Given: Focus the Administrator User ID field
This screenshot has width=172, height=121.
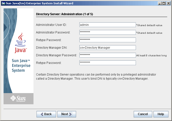Looking at the screenshot, I should 108,25.
